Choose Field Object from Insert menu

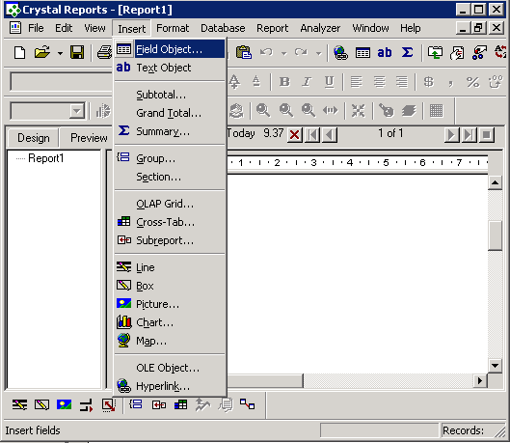pos(170,49)
